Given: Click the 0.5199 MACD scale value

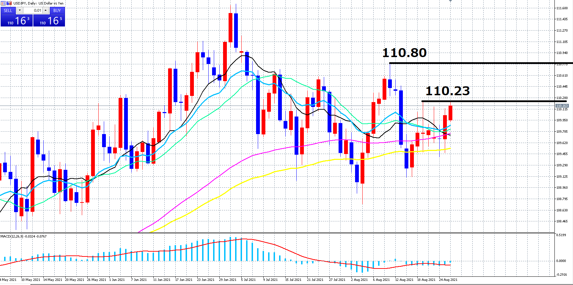Looking at the screenshot, I should click(561, 235).
